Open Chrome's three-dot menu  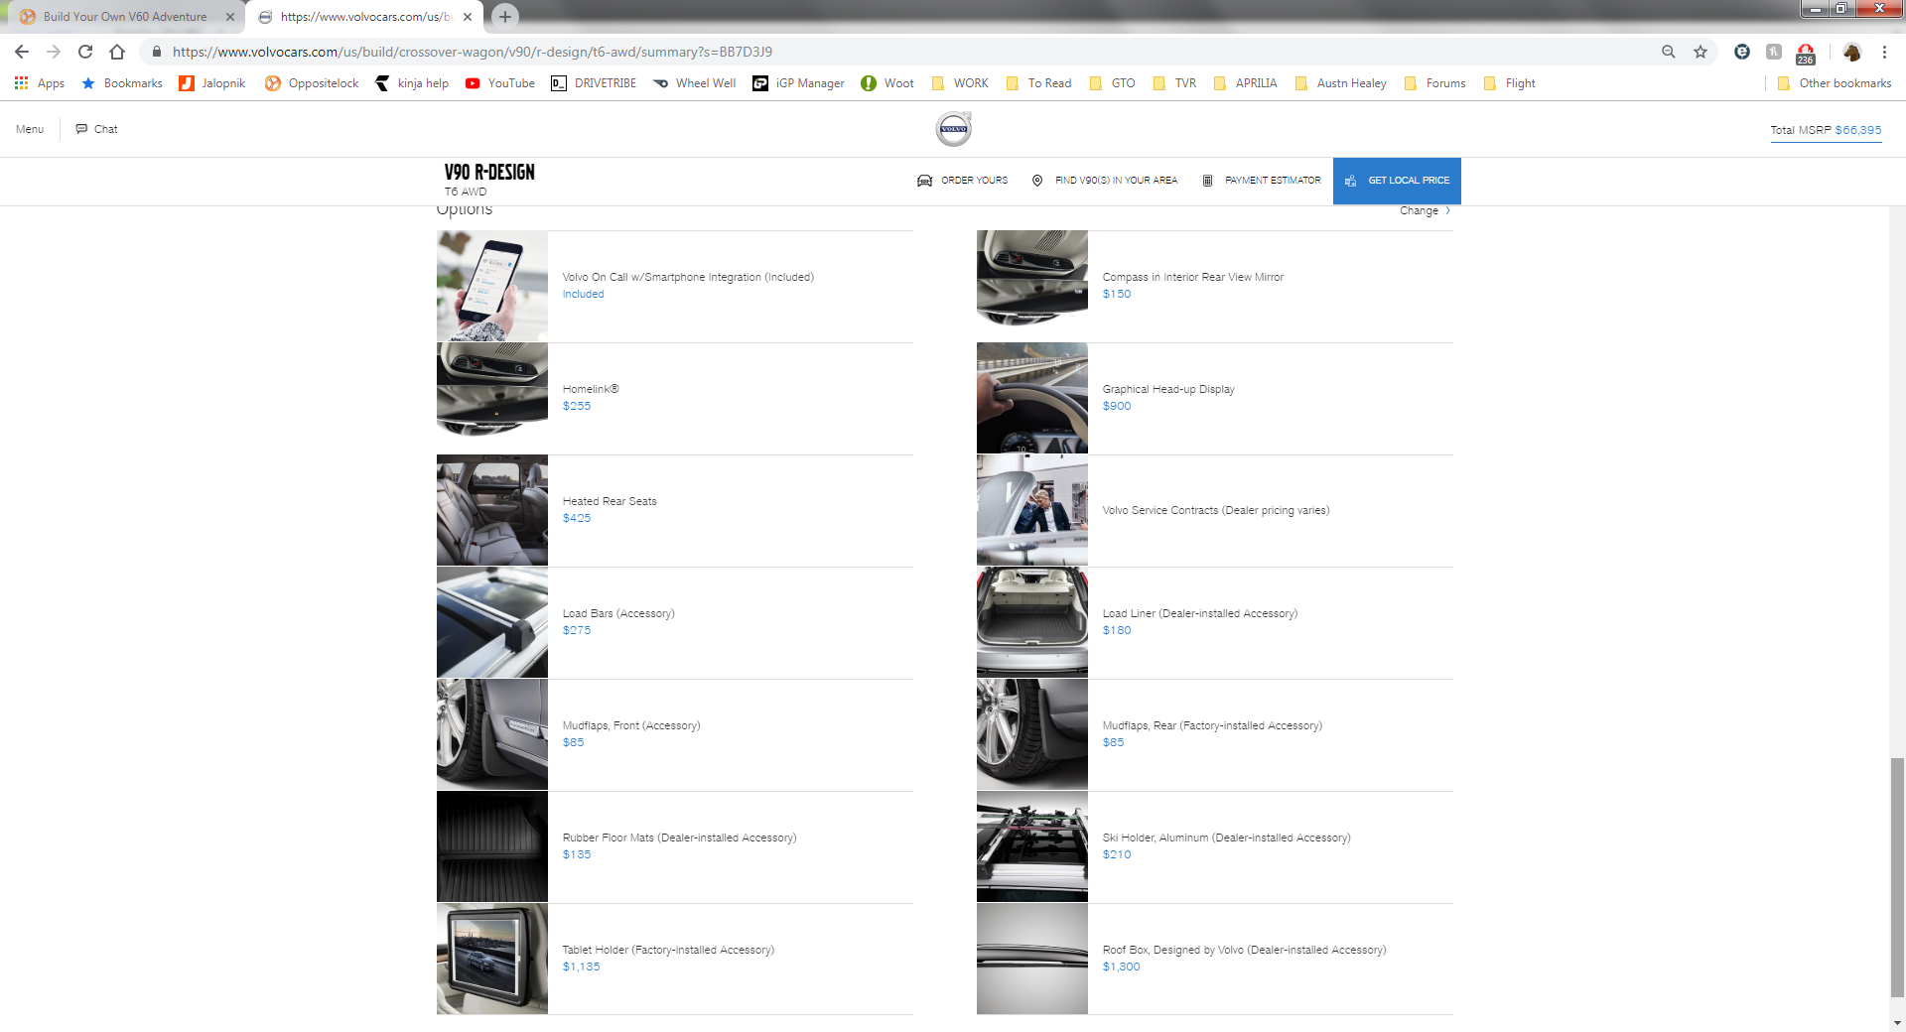click(1884, 52)
